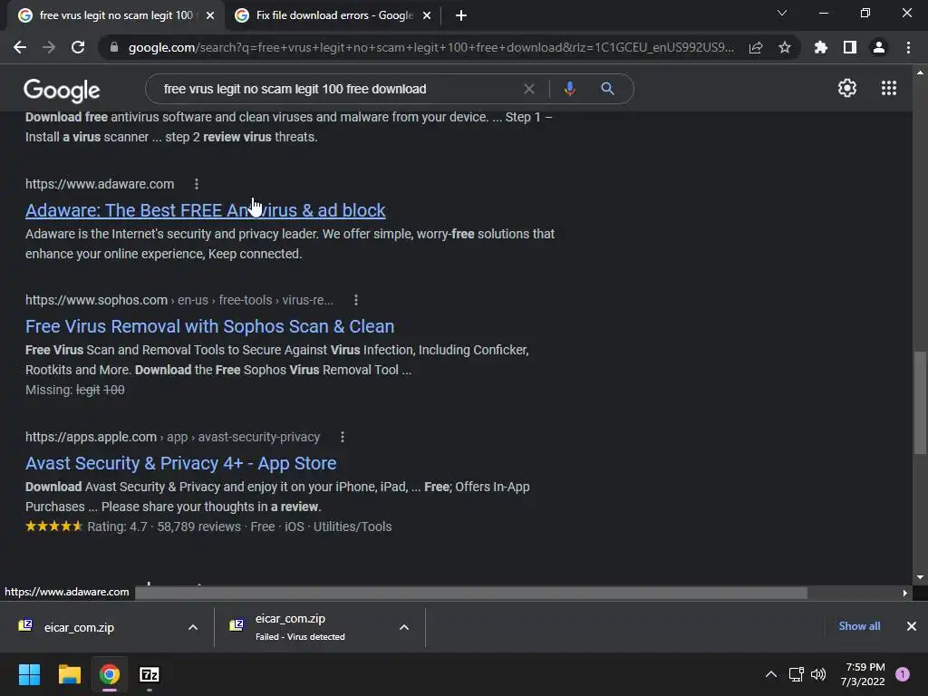Click the vertical page scrollbar thumb
This screenshot has height=696, width=928.
[x=920, y=403]
